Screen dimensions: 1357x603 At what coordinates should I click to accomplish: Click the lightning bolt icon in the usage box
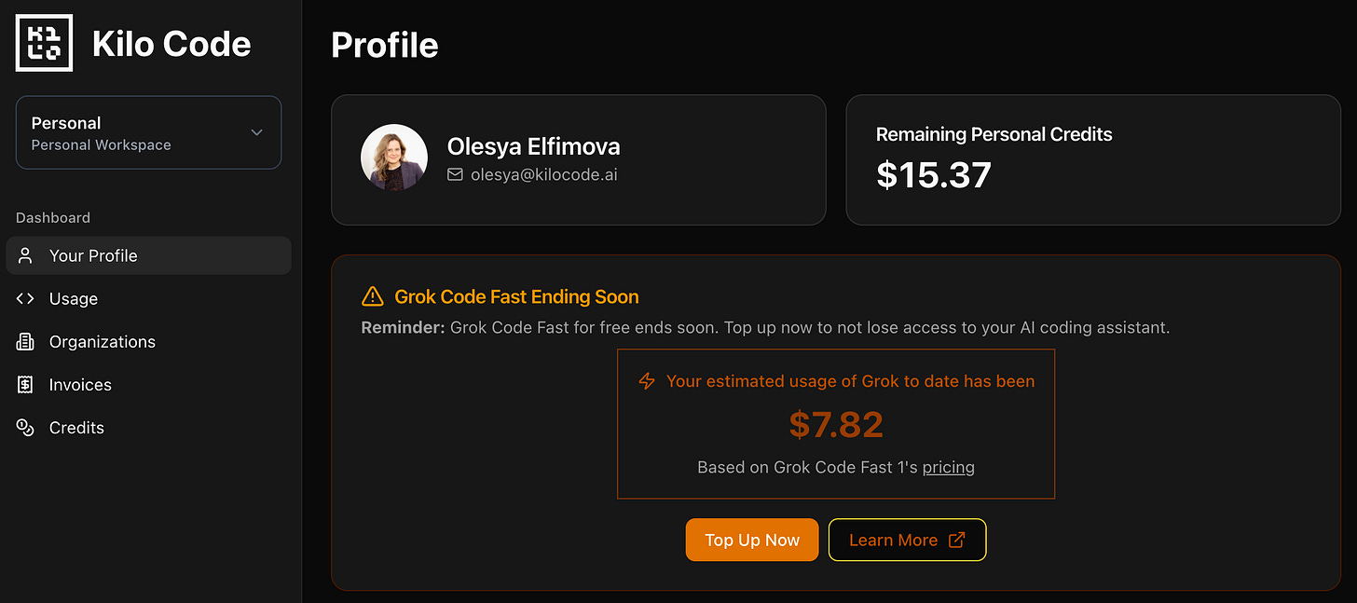(647, 381)
